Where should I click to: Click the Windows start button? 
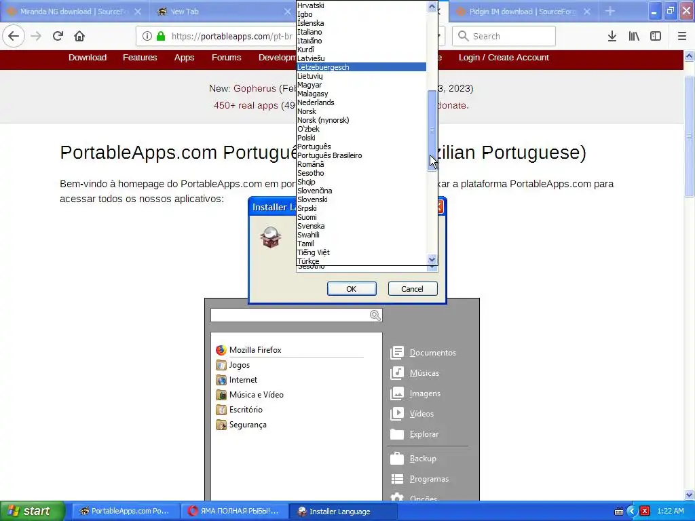tap(32, 512)
